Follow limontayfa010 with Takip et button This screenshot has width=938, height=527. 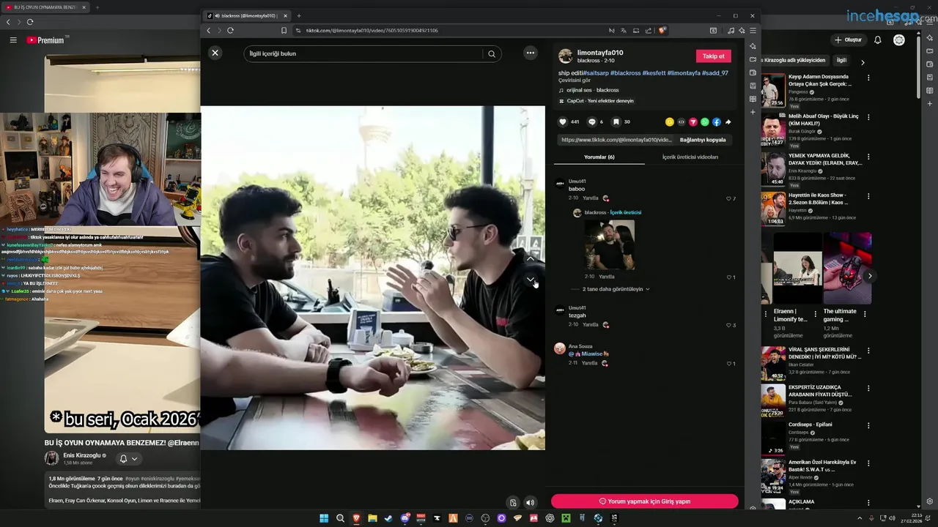(713, 56)
